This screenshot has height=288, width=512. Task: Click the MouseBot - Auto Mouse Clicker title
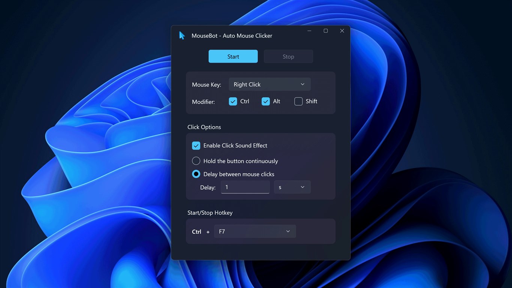pos(232,36)
